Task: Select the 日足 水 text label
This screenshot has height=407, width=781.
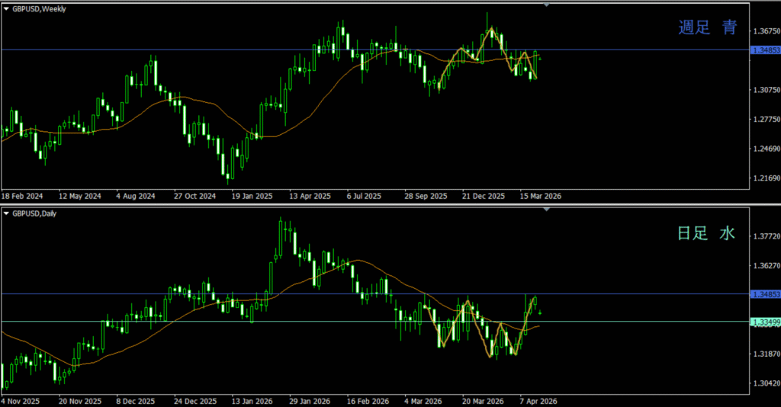Action: pos(706,234)
